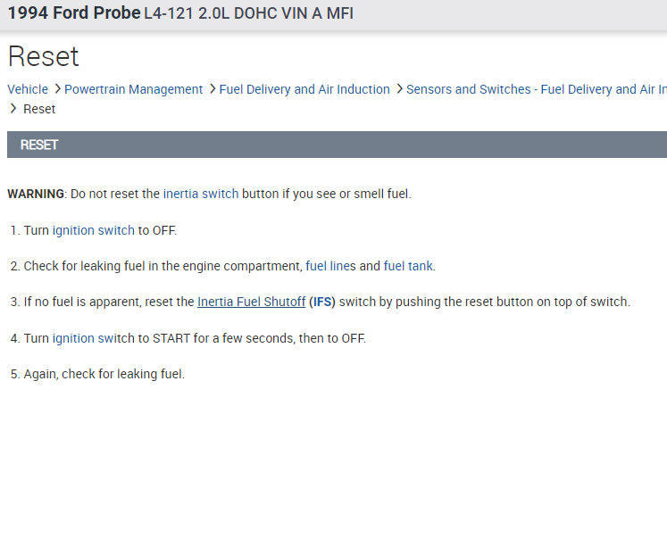Click the (IFS) abbreviation link
The image size is (667, 547).
pyautogui.click(x=321, y=302)
